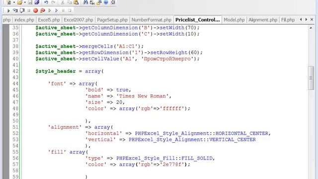Click the Step Into debug icon

[x=15, y=10]
